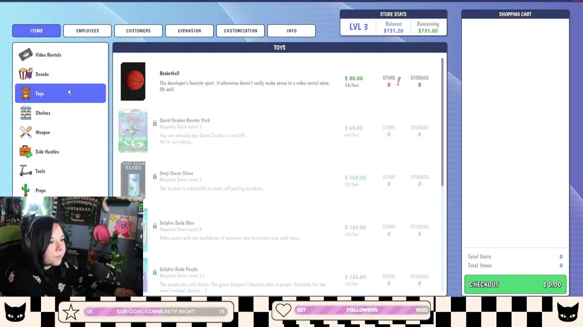Click the green Checkout button

coord(515,285)
